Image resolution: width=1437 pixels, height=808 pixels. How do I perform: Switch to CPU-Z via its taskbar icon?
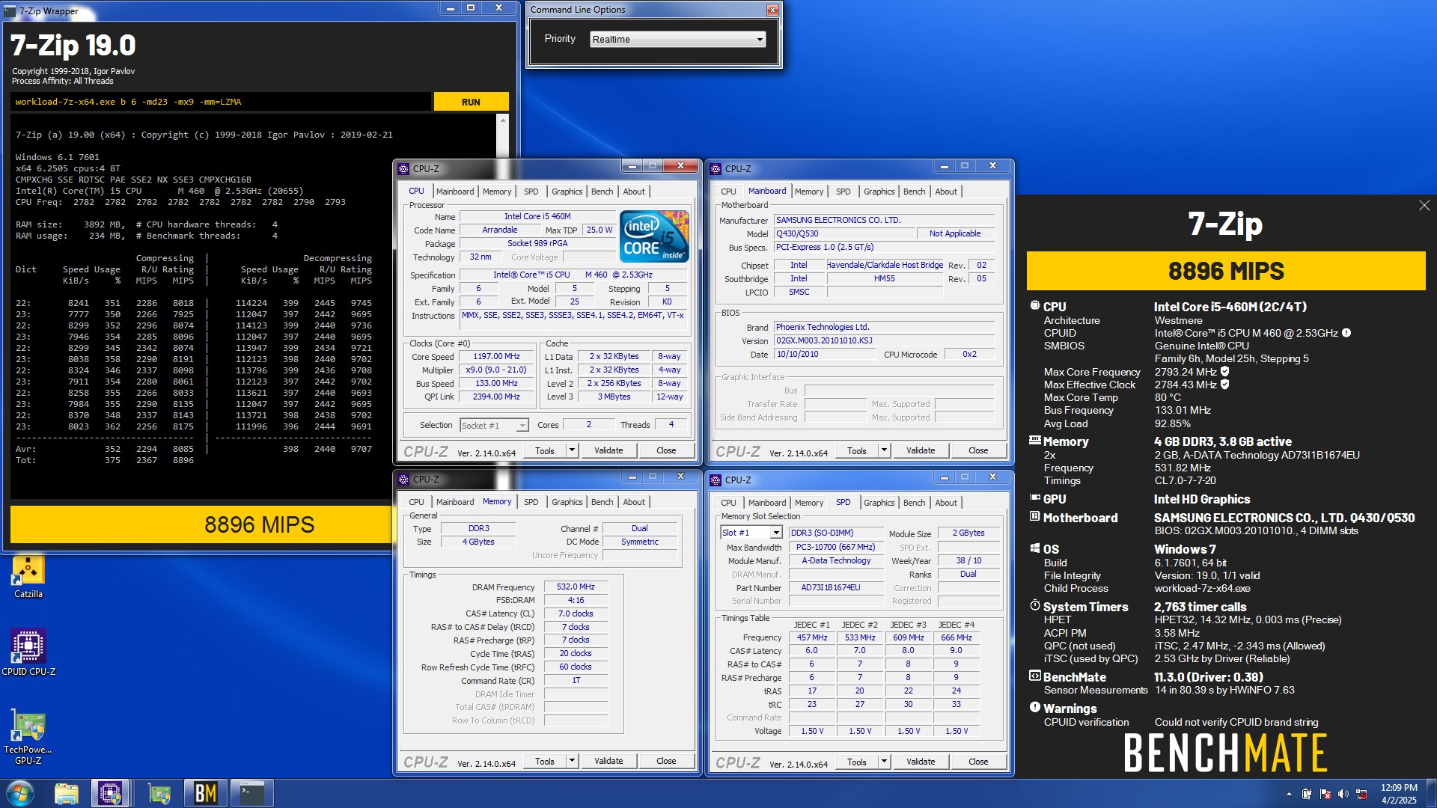(110, 793)
